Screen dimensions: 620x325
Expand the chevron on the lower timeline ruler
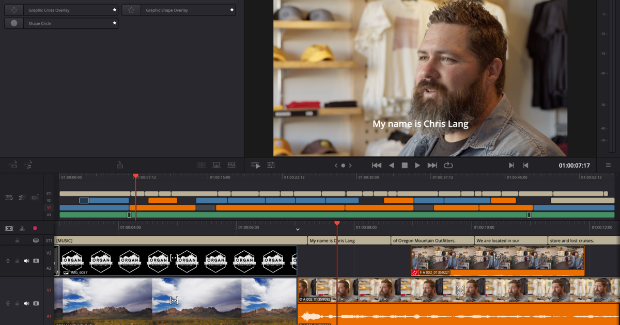[298, 229]
